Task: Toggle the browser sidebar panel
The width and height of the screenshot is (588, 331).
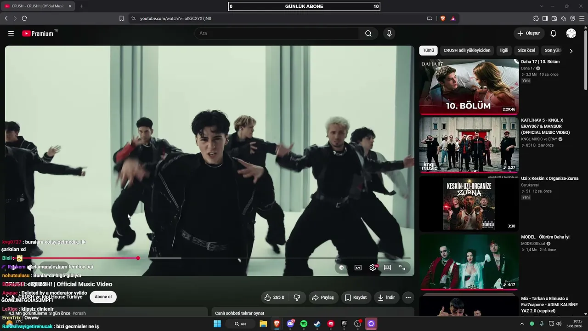Action: coord(545,18)
